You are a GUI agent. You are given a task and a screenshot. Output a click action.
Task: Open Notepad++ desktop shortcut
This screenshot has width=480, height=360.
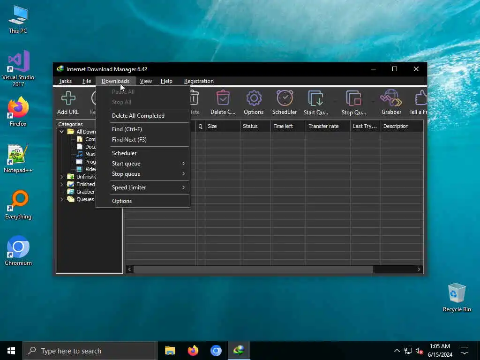(x=18, y=158)
